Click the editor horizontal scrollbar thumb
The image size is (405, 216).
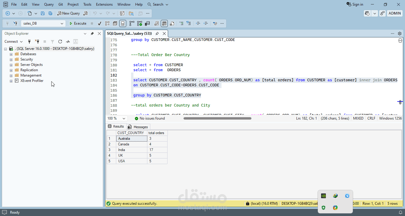pyautogui.click(x=217, y=118)
